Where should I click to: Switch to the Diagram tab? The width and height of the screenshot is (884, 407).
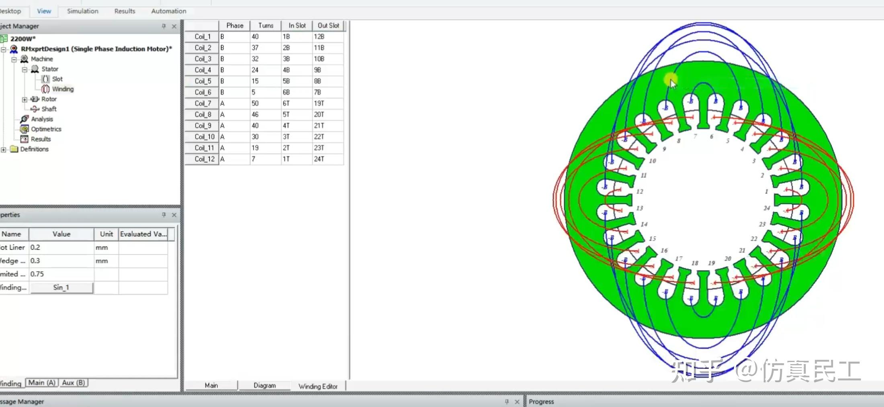click(265, 385)
